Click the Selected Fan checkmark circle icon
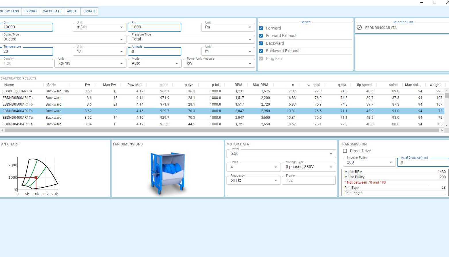 click(359, 28)
